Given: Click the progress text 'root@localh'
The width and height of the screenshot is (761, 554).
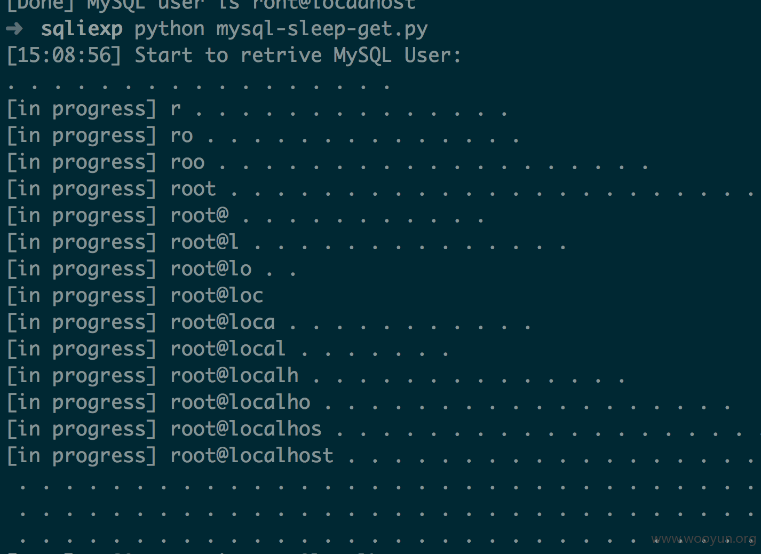Looking at the screenshot, I should (x=235, y=376).
